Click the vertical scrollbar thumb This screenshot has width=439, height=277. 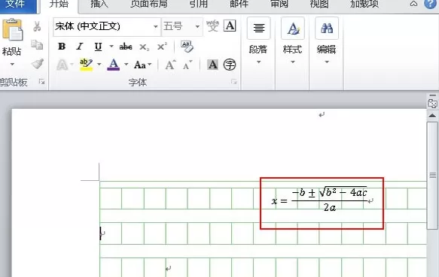click(432, 176)
